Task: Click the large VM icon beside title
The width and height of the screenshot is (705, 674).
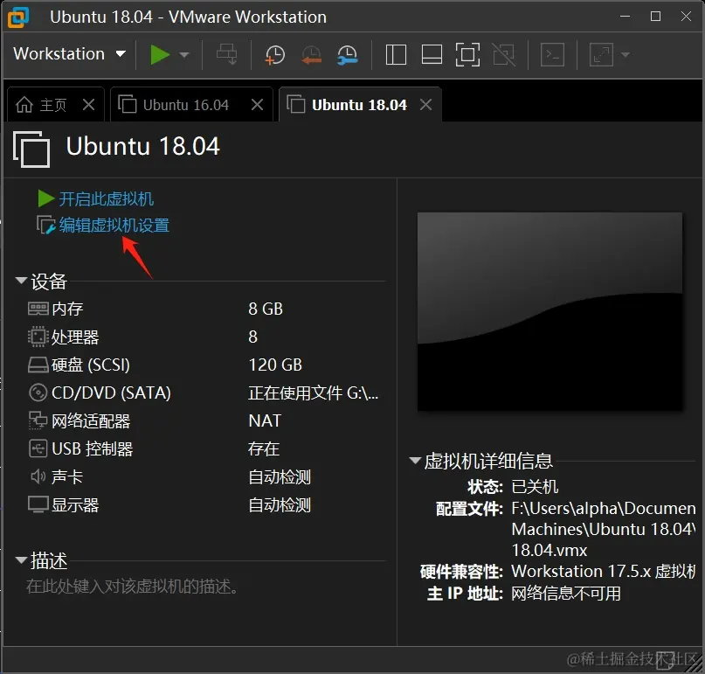Action: tap(31, 149)
